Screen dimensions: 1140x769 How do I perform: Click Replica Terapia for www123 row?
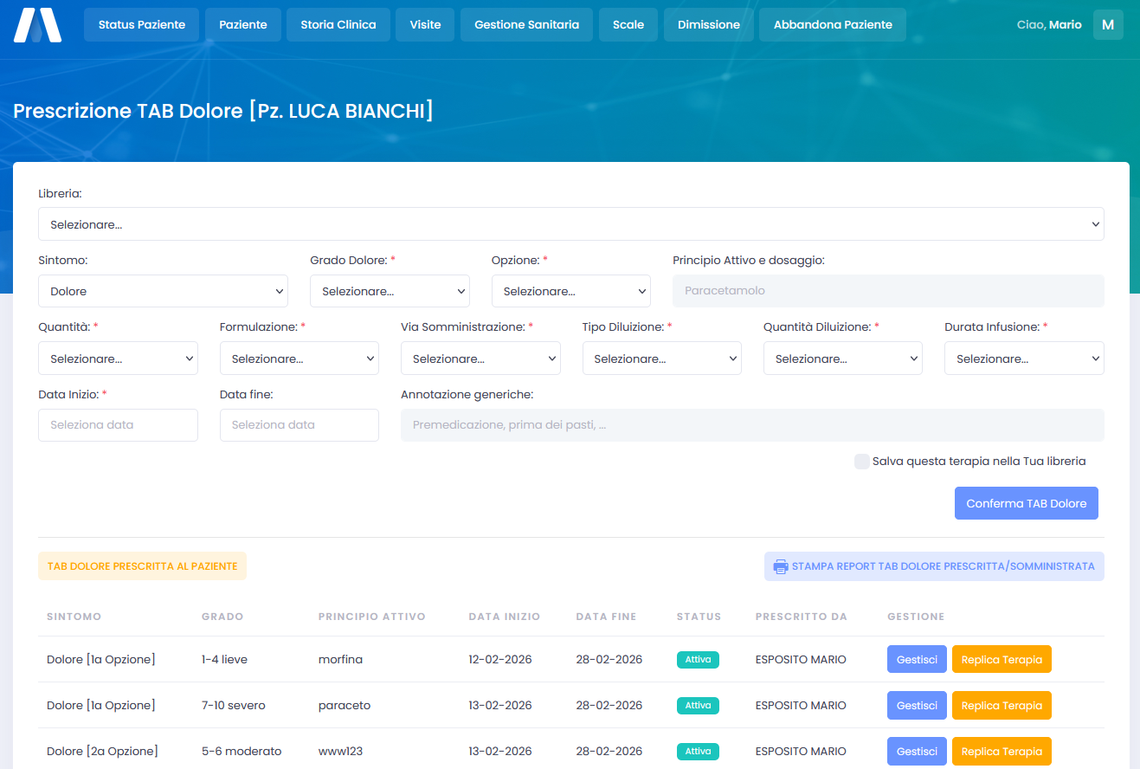pos(1002,752)
